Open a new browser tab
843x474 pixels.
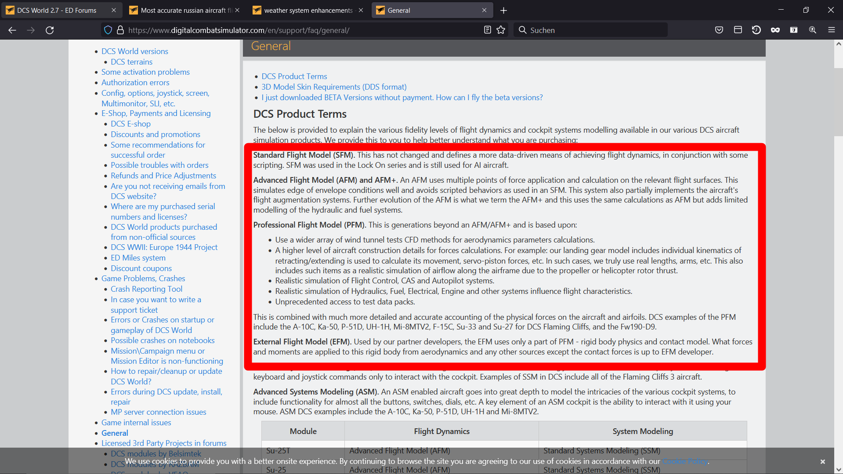504,10
